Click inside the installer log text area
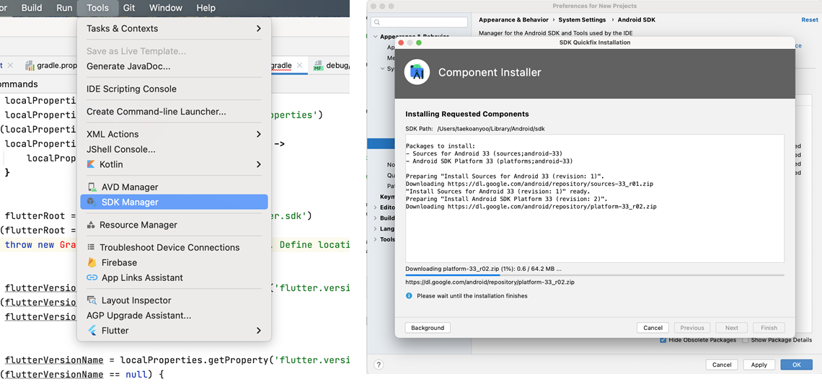The image size is (822, 384). click(x=595, y=199)
